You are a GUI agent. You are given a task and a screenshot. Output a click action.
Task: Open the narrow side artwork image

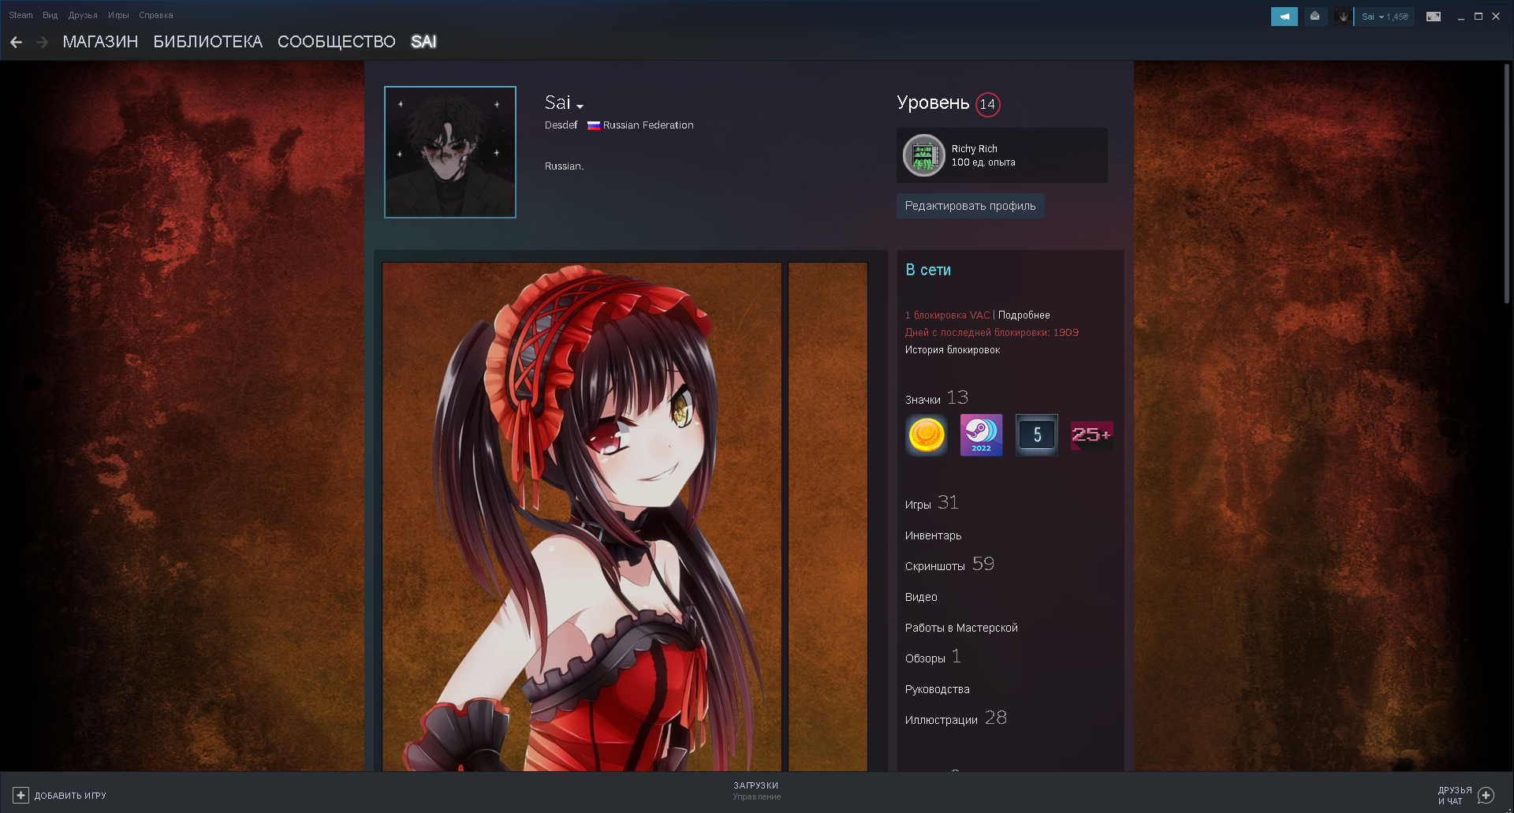(x=828, y=517)
